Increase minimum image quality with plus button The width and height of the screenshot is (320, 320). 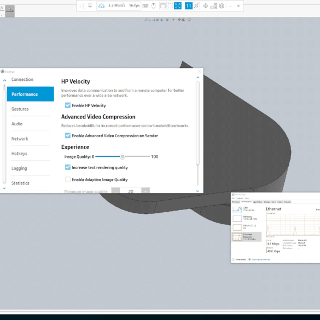146,191
